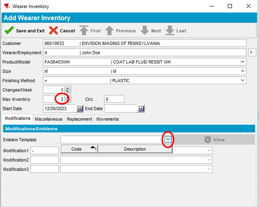
Task: Expand the Finishing Method dropdown
Action: pyautogui.click(x=243, y=80)
